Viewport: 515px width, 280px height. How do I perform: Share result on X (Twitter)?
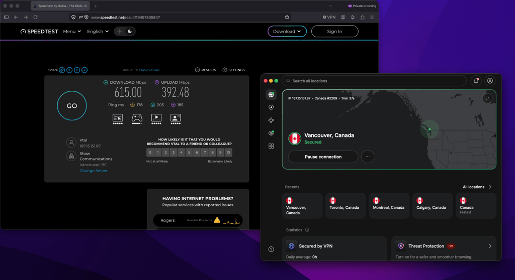[x=69, y=70]
